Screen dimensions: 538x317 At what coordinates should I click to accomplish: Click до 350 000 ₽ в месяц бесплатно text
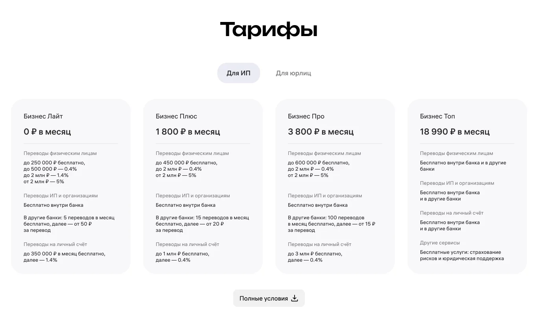pos(64,254)
